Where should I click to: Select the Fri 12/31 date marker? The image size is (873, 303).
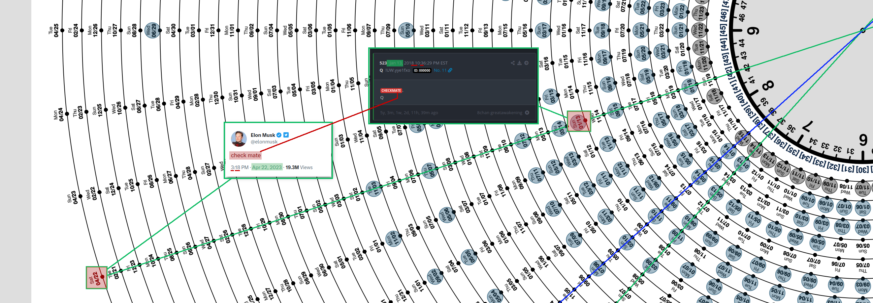click(x=210, y=30)
